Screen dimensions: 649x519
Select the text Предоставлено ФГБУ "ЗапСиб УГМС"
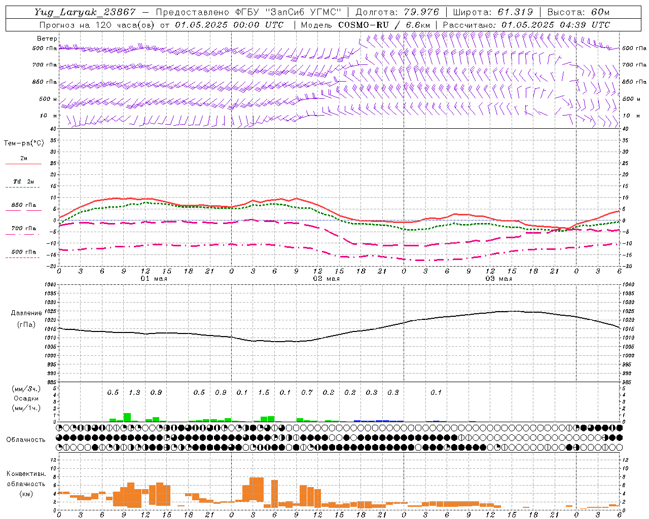click(248, 12)
